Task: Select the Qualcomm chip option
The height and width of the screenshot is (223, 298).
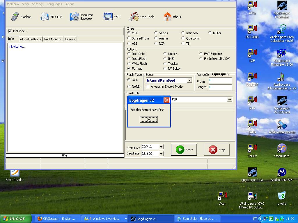Action: pyautogui.click(x=183, y=38)
